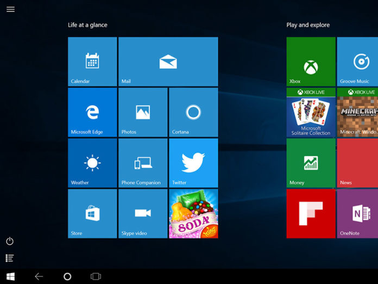Open the Store tile
The image size is (378, 284).
92,214
